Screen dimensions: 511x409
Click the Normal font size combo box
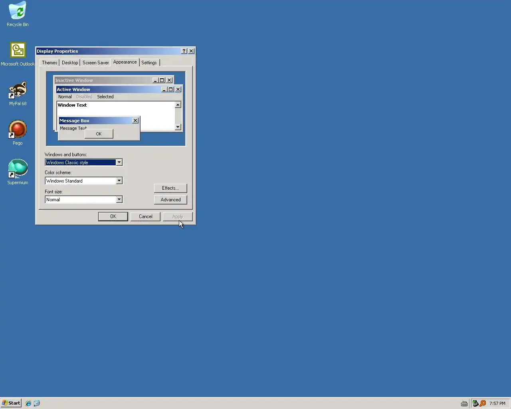pos(84,200)
